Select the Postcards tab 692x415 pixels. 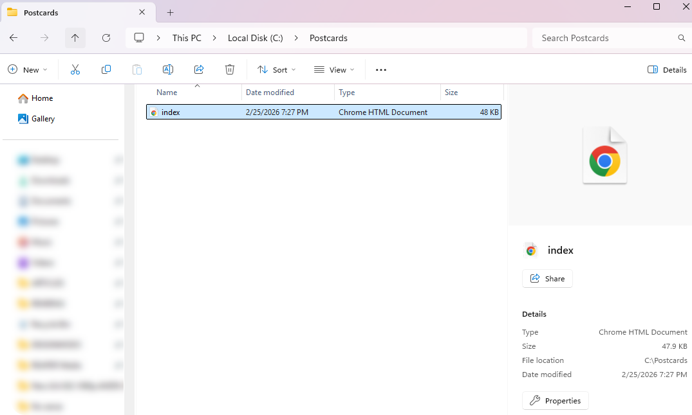79,12
